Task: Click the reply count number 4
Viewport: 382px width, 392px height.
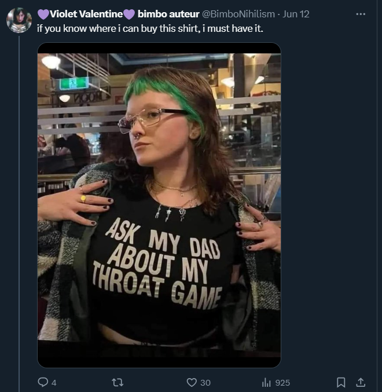Action: [x=54, y=383]
